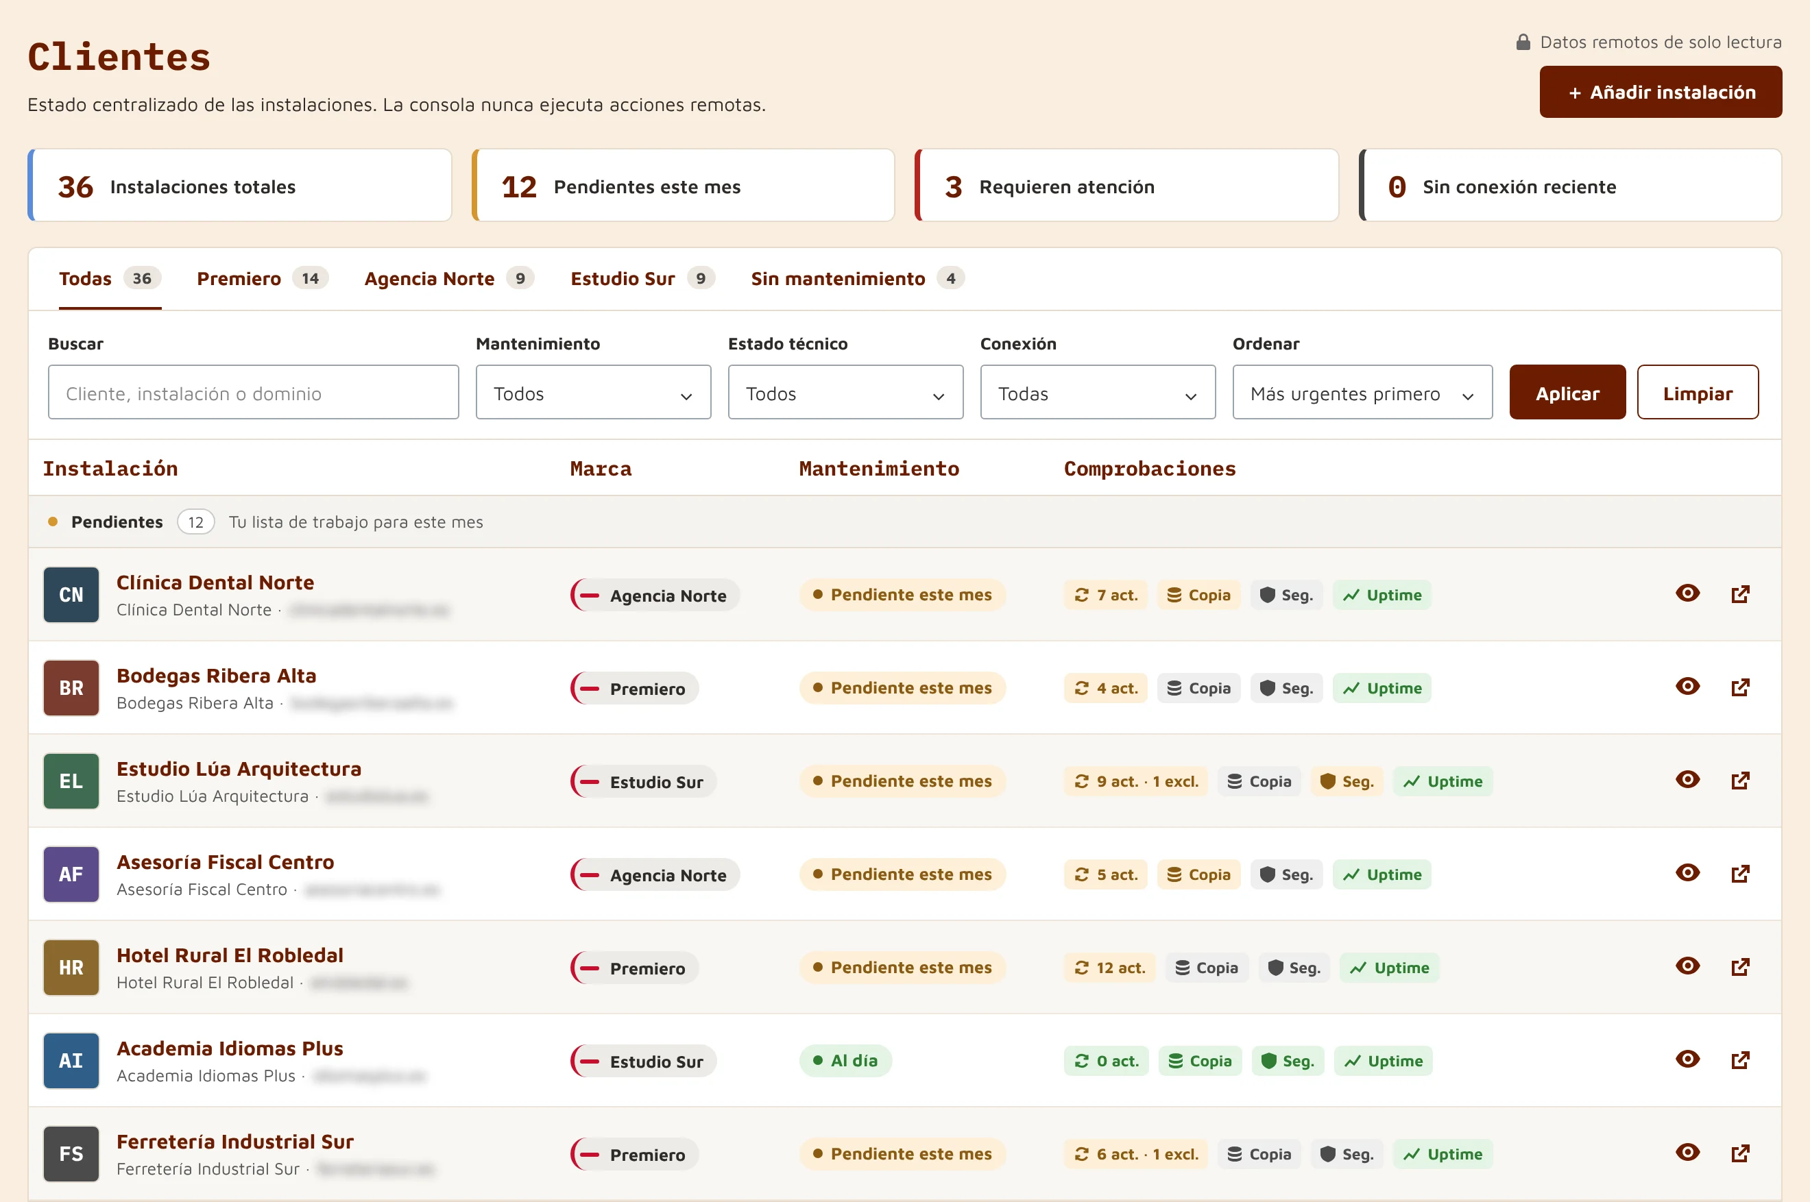
Task: Switch to the Sin mantenimiento tab
Action: pos(858,279)
